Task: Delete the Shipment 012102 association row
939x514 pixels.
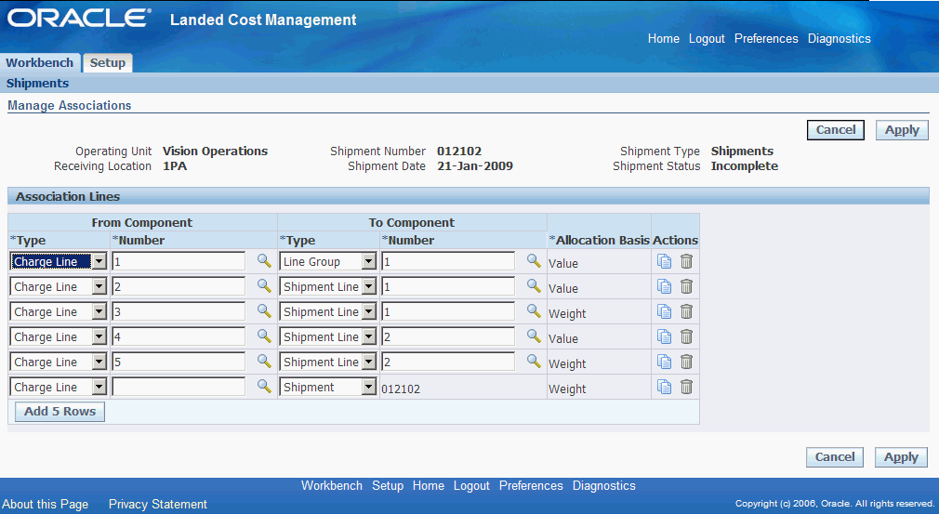Action: [x=686, y=388]
